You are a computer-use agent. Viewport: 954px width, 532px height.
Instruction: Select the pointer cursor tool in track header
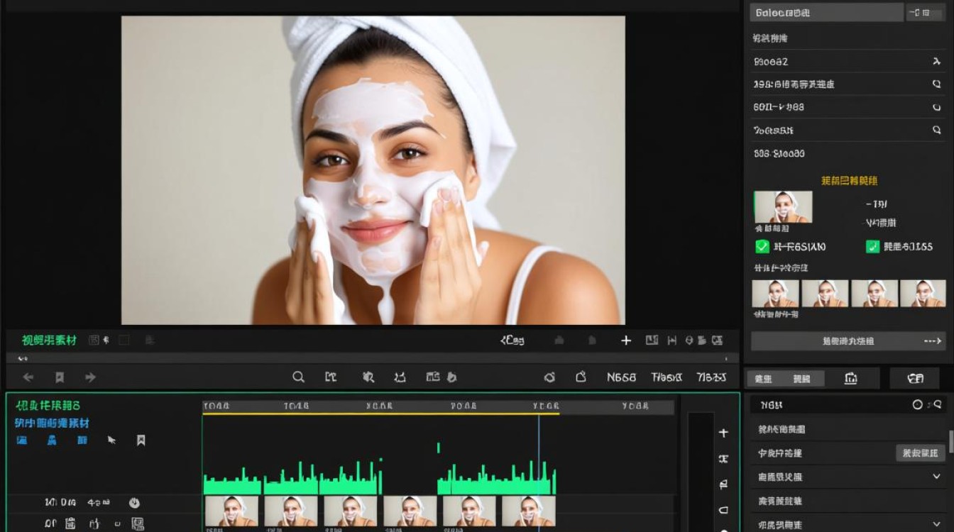tap(111, 440)
